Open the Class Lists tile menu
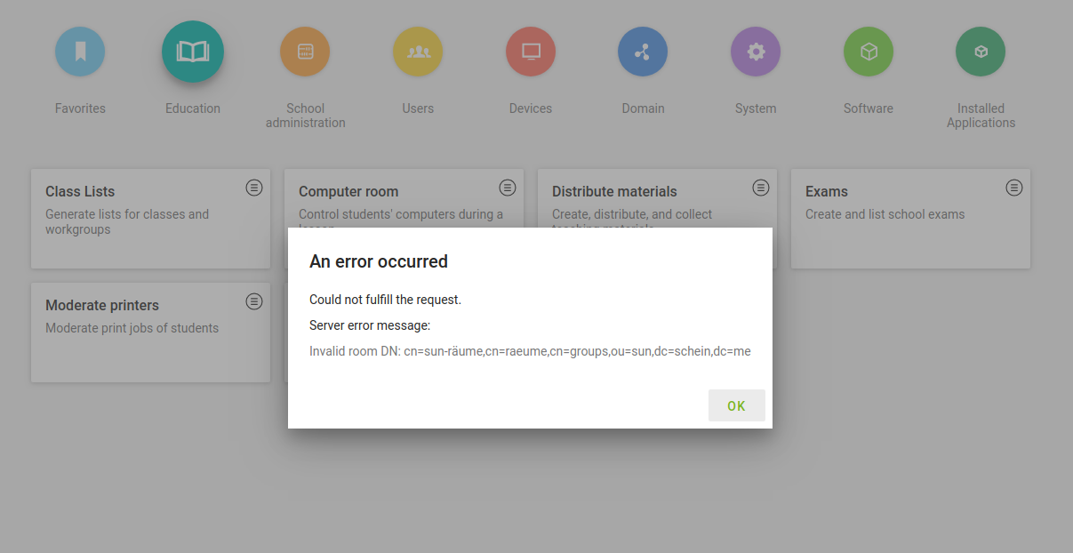 pos(254,188)
